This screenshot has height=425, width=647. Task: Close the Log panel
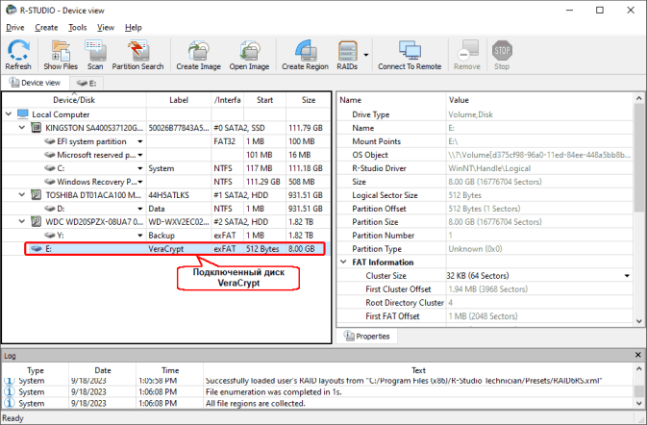pos(638,355)
